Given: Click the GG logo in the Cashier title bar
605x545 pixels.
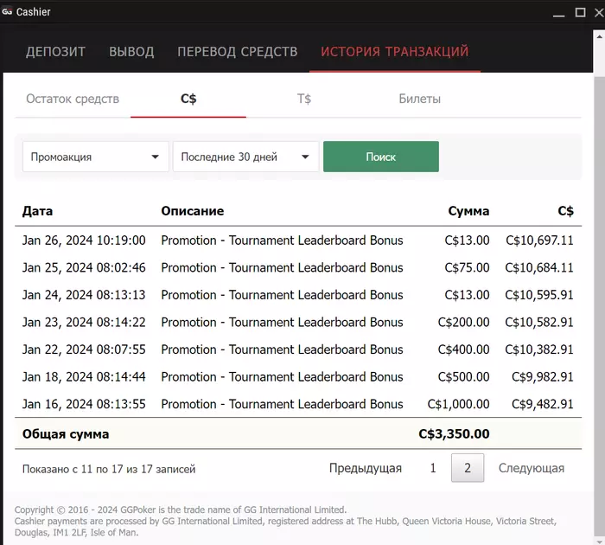Looking at the screenshot, I should tap(7, 11).
